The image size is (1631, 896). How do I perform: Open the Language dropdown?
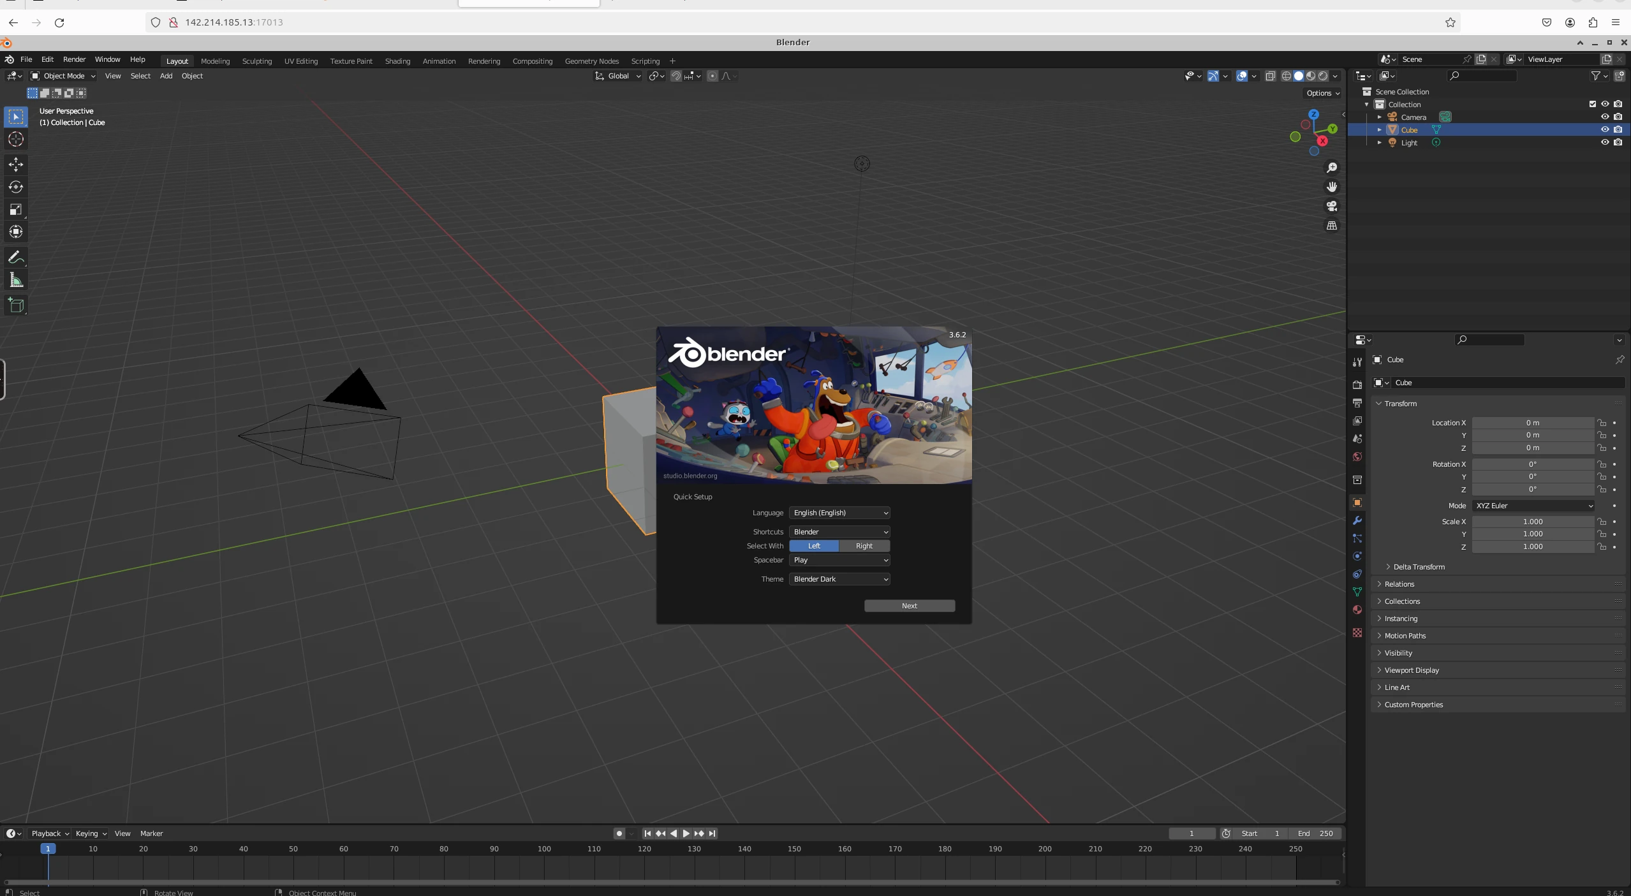click(839, 513)
